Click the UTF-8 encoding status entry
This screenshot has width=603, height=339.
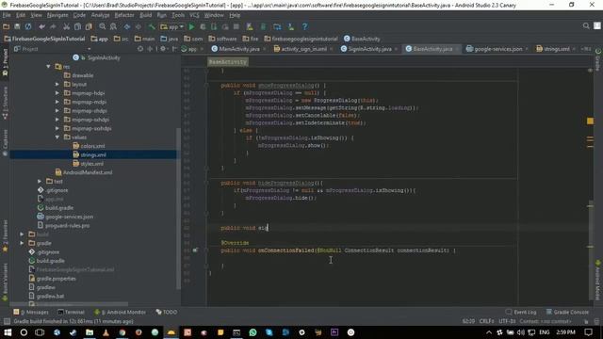coord(507,321)
